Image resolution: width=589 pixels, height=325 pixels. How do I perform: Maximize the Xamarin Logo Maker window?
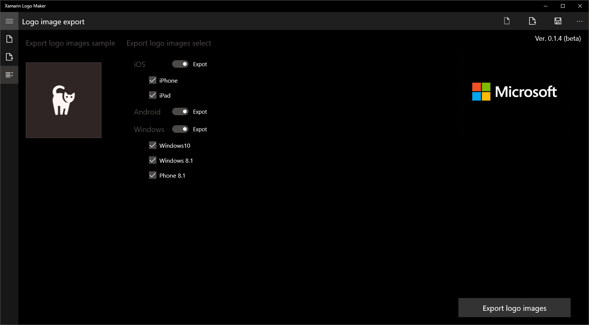click(563, 6)
